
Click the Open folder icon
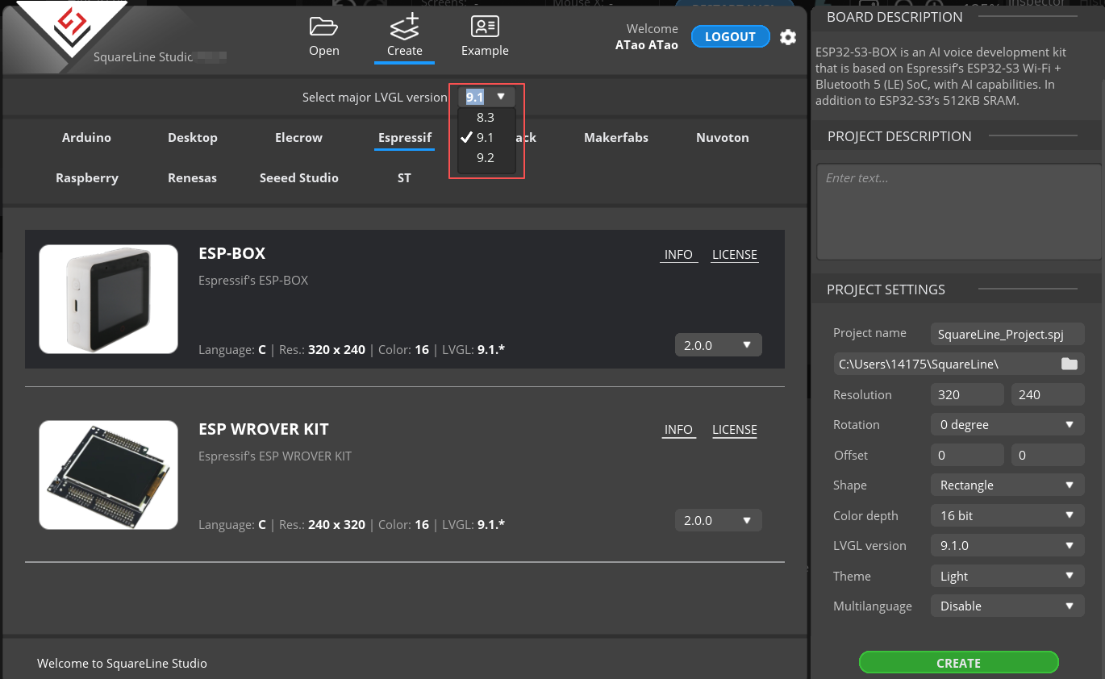pyautogui.click(x=323, y=27)
